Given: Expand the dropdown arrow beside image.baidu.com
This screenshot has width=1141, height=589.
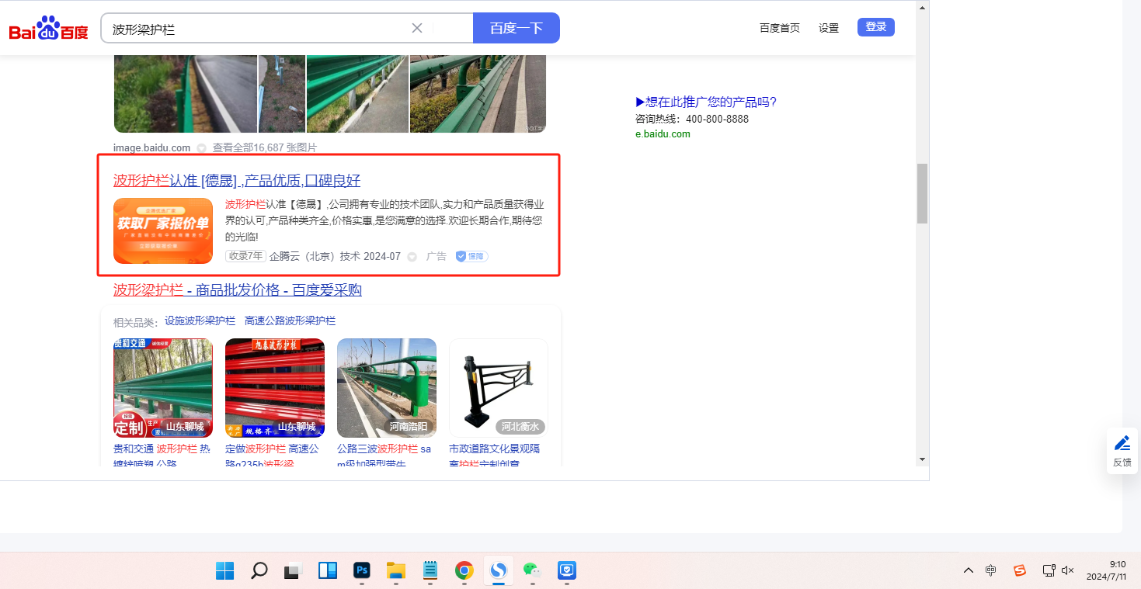Looking at the screenshot, I should click(x=201, y=148).
